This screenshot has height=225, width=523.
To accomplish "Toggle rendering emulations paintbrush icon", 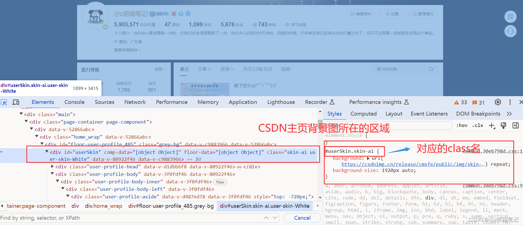I will coord(504,126).
